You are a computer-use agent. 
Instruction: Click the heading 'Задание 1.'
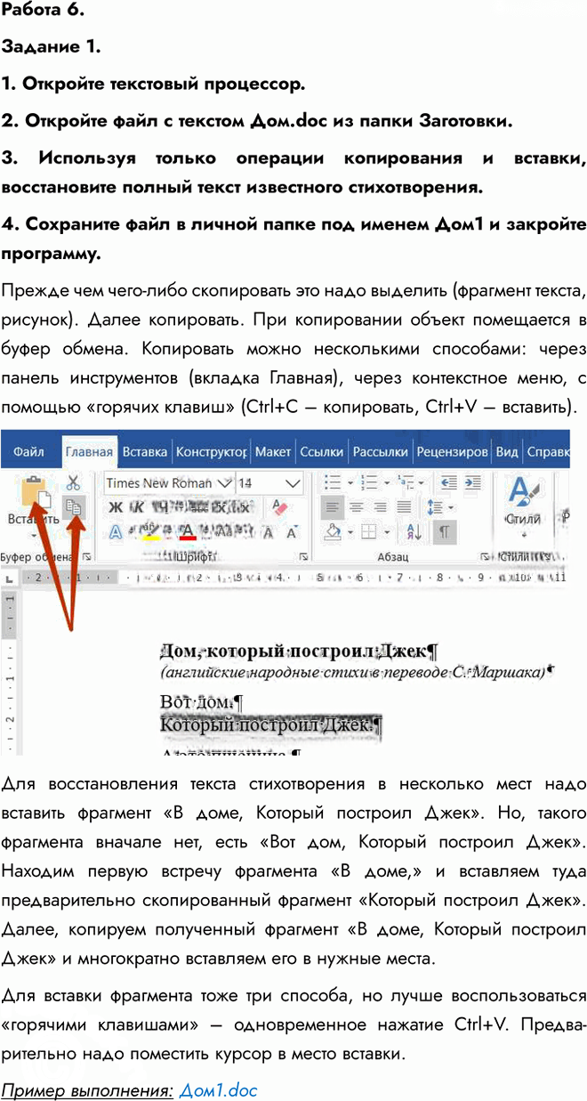(51, 47)
